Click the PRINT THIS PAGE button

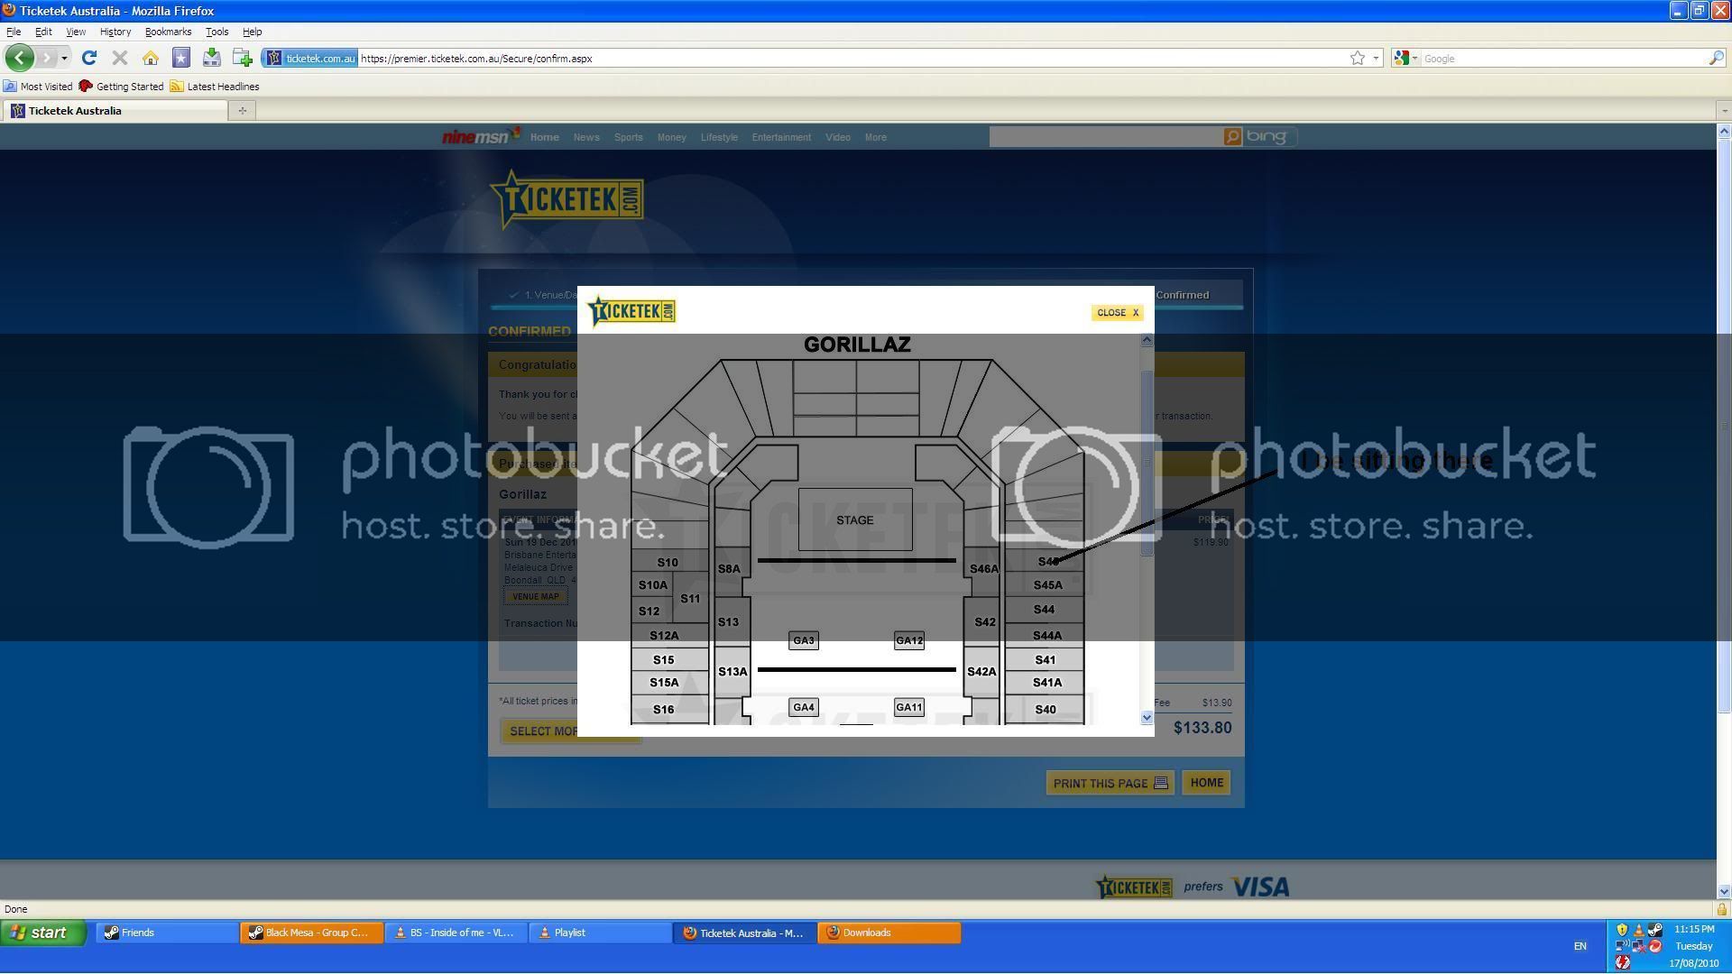[1110, 783]
